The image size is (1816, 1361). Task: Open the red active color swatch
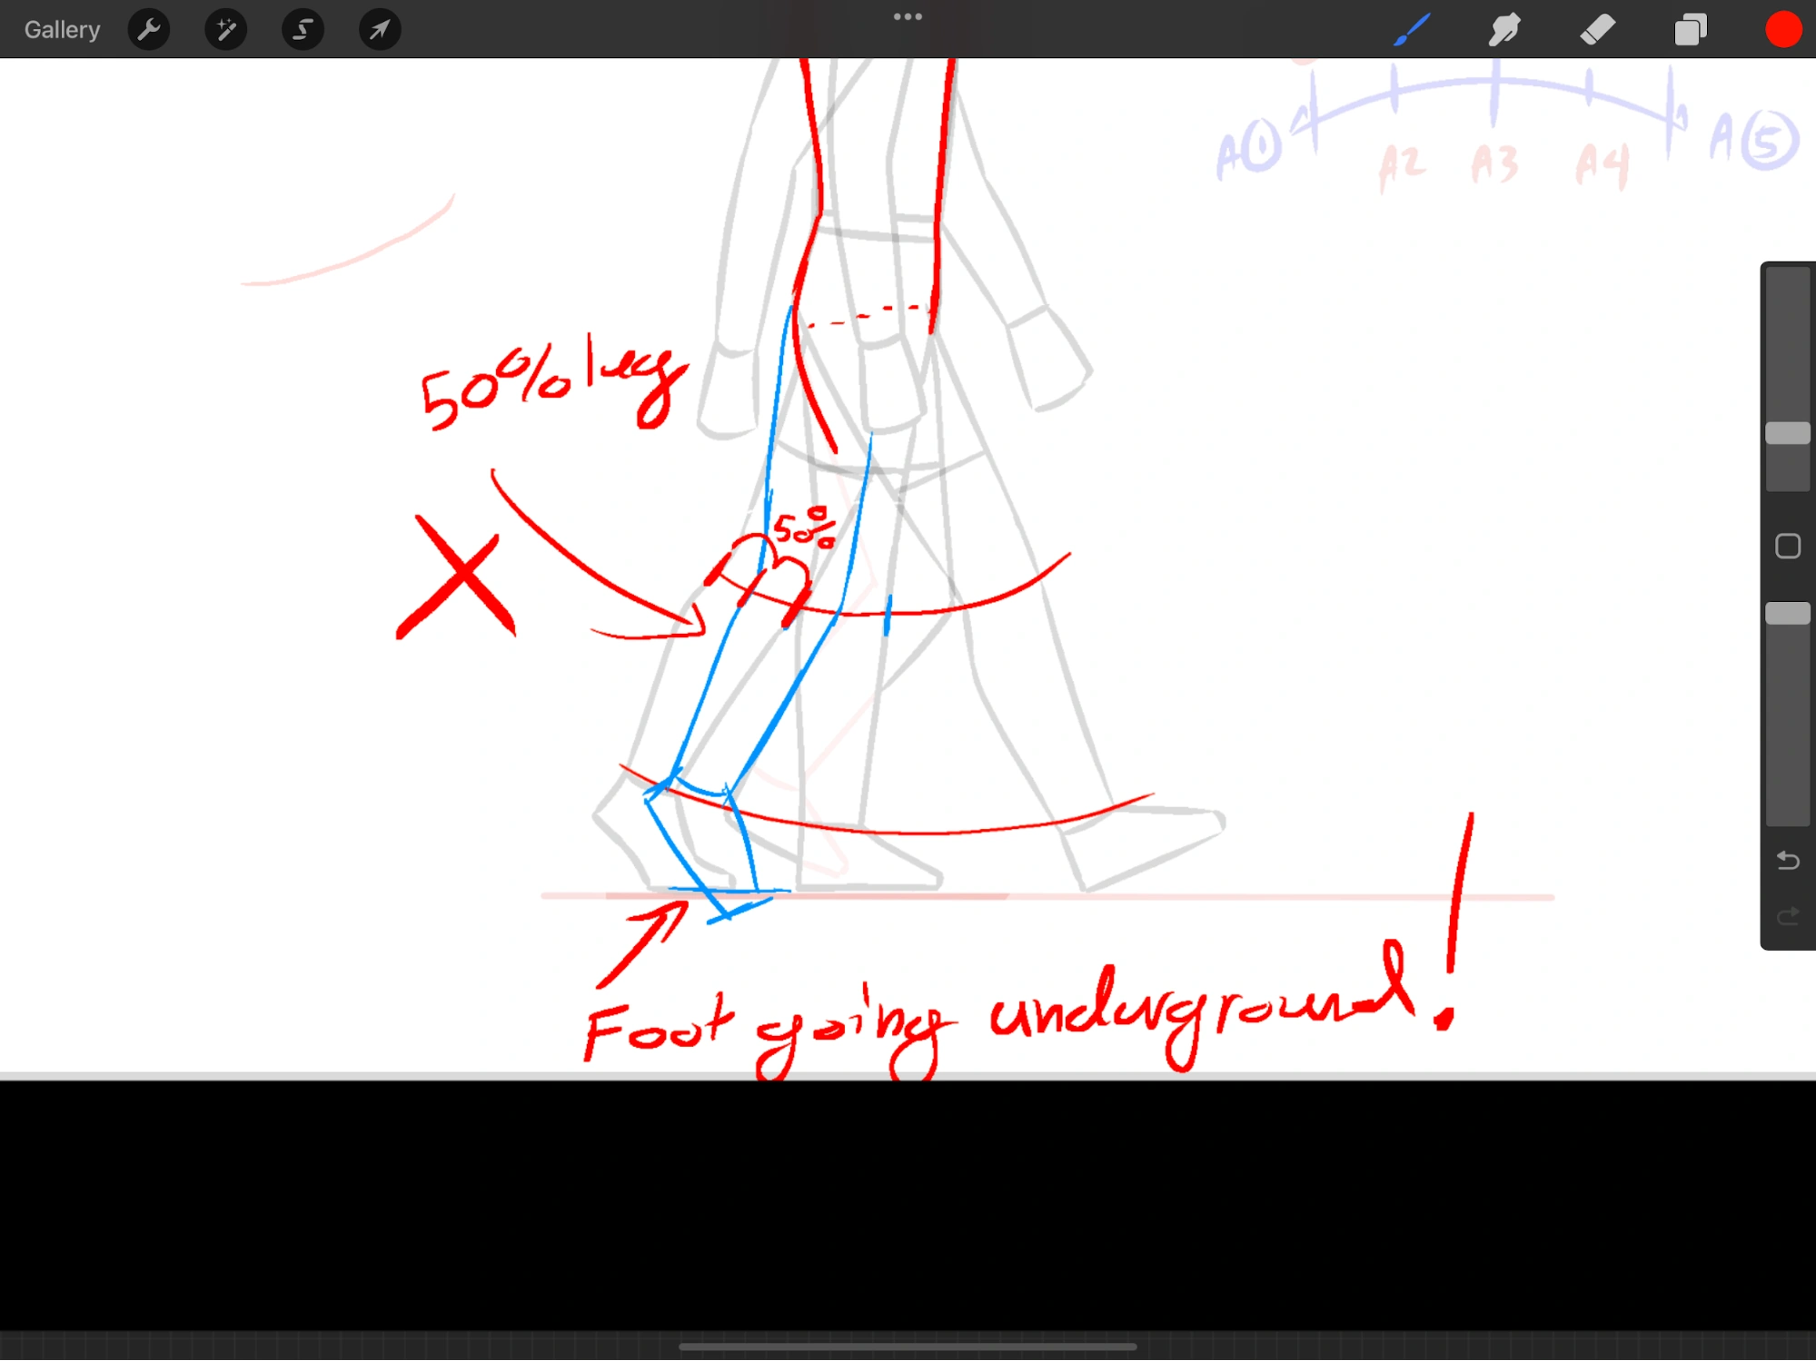1782,30
